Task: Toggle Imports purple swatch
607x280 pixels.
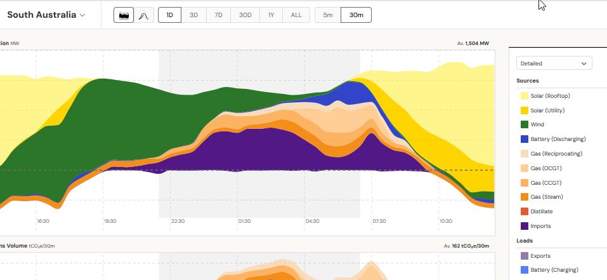Action: 525,226
